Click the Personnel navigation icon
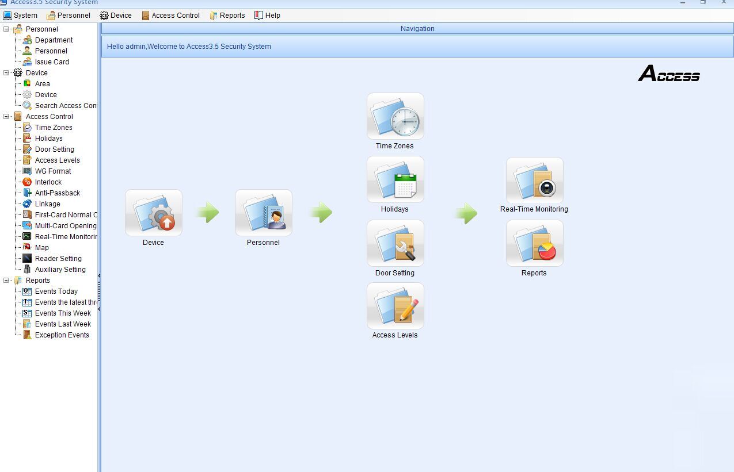Image resolution: width=734 pixels, height=472 pixels. point(264,213)
